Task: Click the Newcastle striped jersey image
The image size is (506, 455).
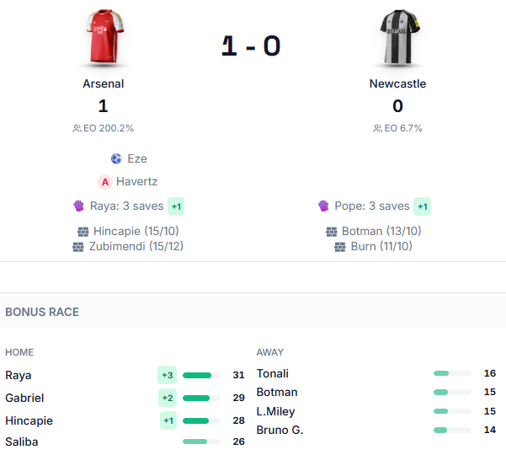Action: pyautogui.click(x=397, y=38)
